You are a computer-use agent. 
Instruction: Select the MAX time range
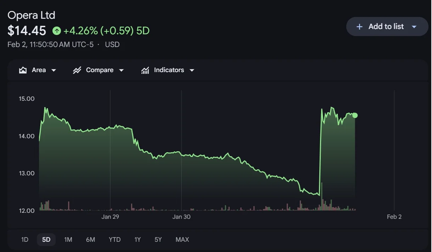click(x=182, y=240)
